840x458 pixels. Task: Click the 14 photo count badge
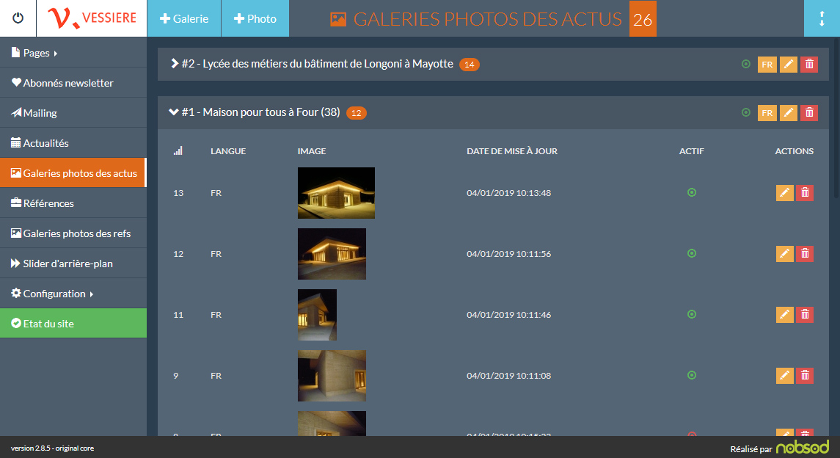coord(470,65)
